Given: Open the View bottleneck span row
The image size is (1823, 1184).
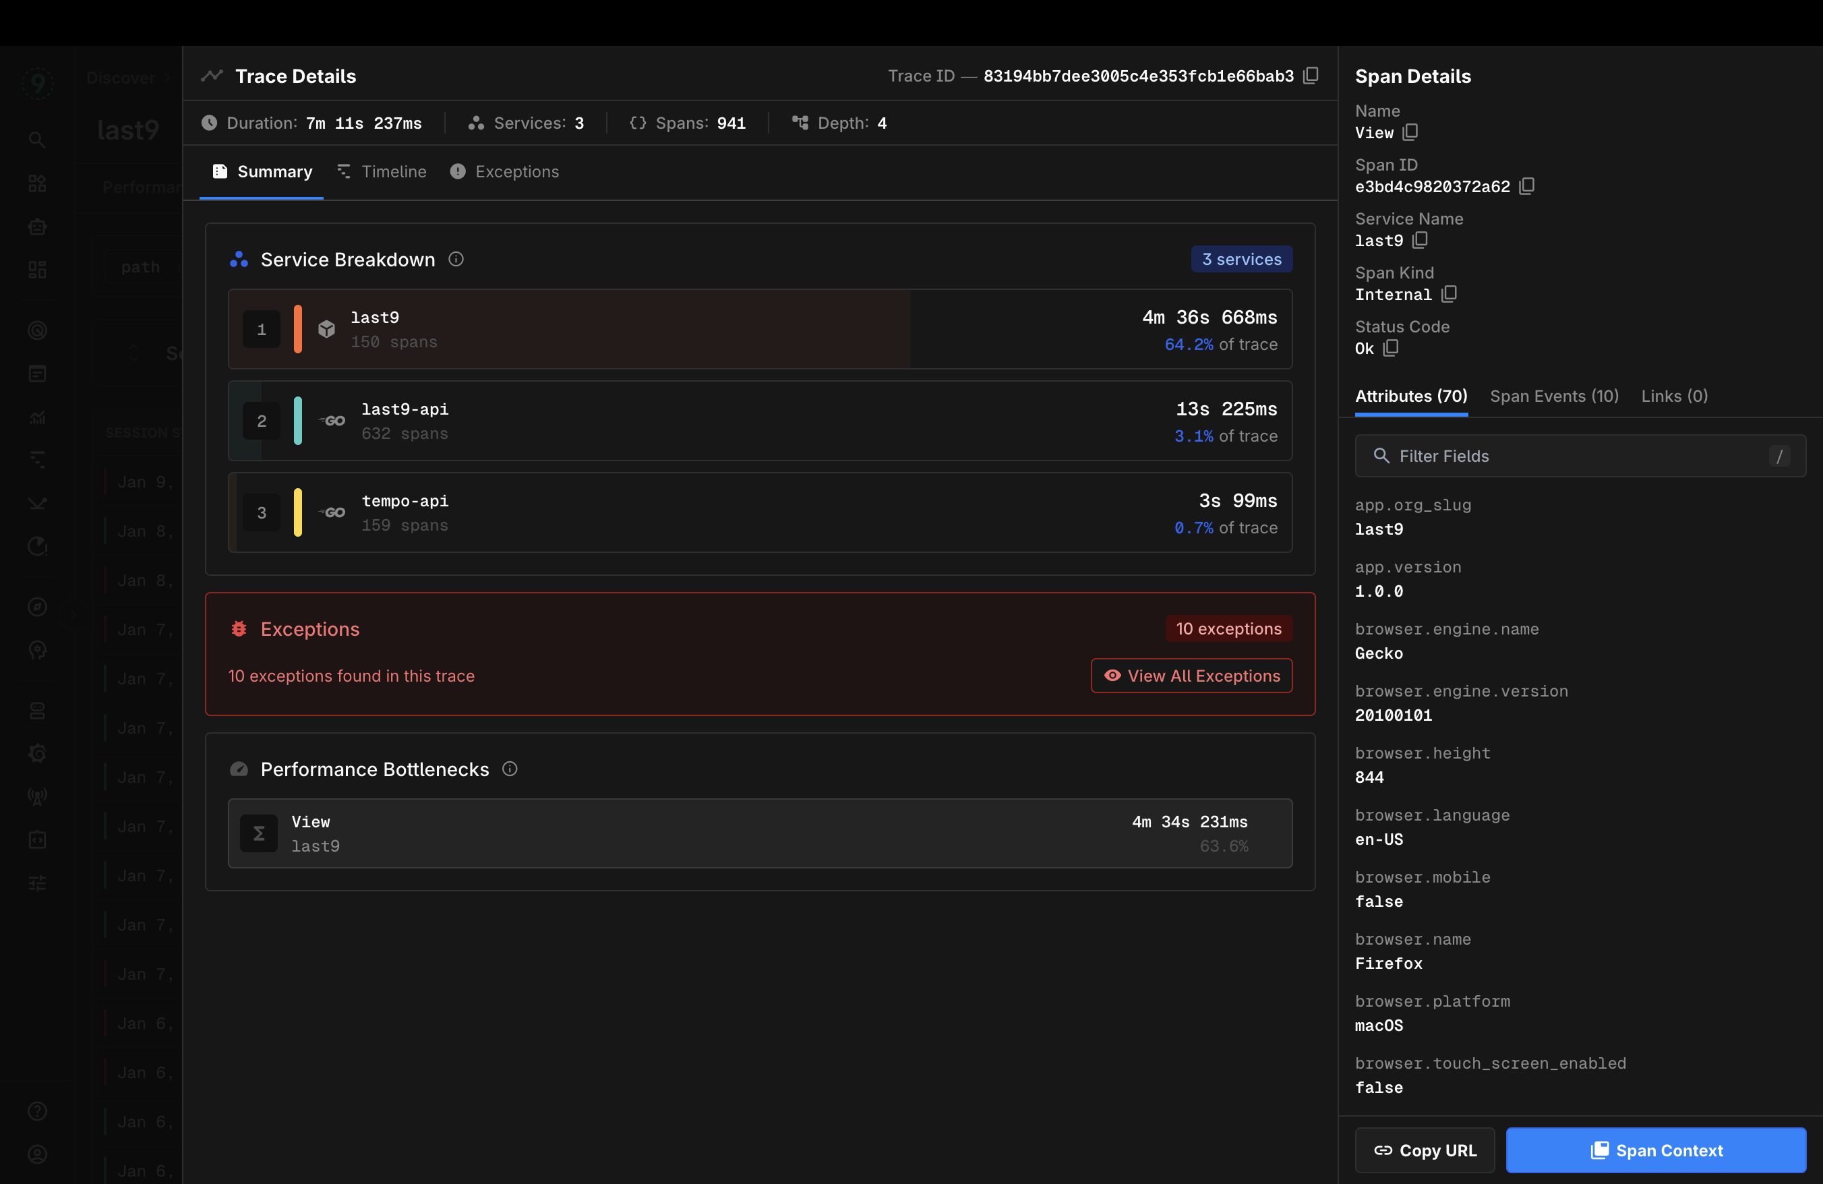Looking at the screenshot, I should click(x=759, y=833).
